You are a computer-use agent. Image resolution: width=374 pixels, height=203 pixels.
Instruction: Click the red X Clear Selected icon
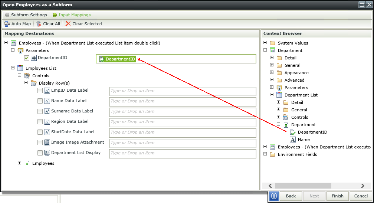[68, 24]
